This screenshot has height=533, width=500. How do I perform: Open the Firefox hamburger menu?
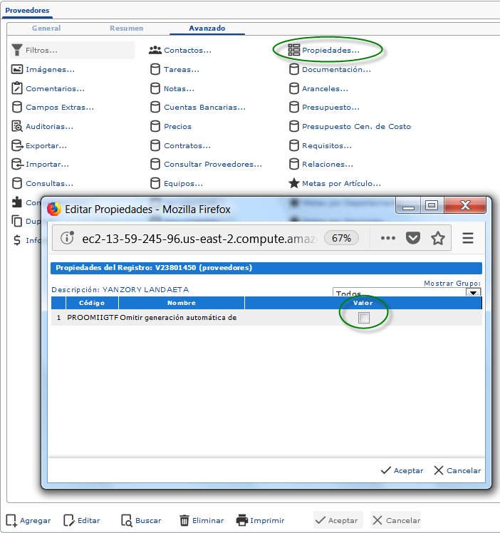[x=468, y=238]
